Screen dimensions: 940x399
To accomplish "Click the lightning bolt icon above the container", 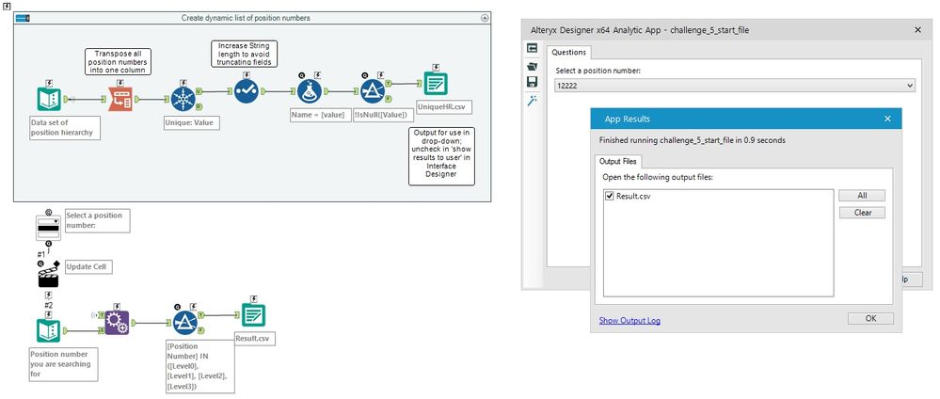I will pyautogui.click(x=7, y=5).
